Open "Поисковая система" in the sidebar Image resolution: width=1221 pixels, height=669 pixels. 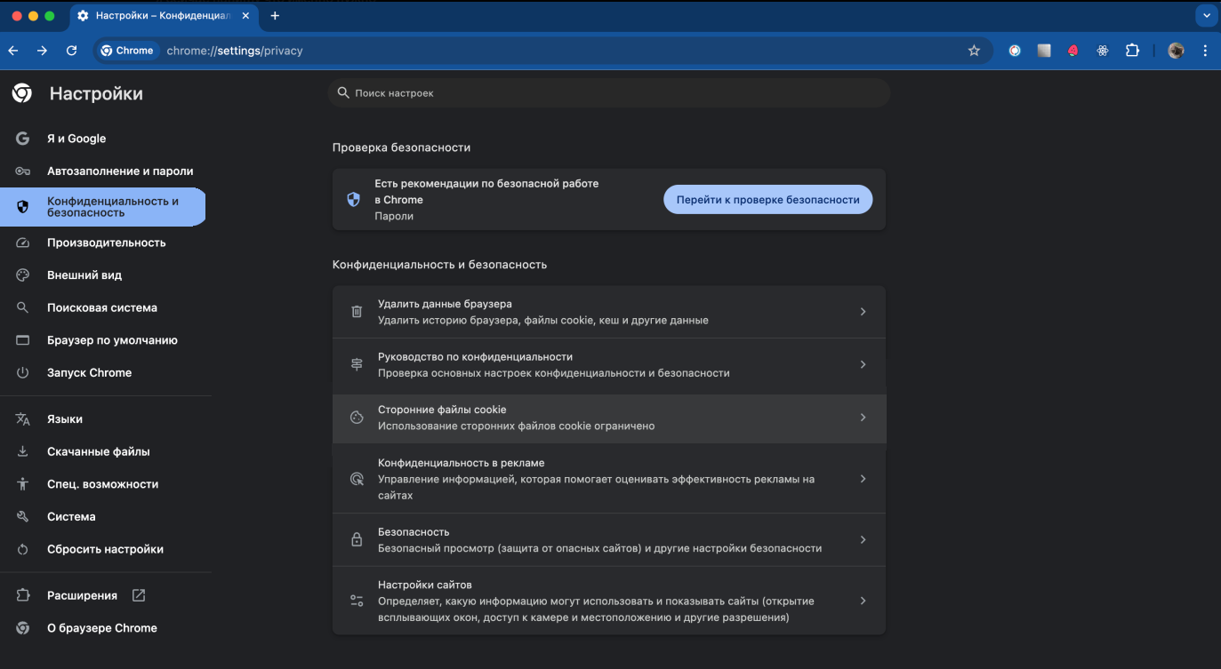(x=101, y=308)
